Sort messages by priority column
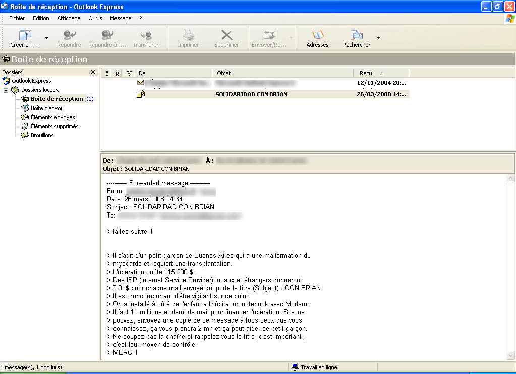This screenshot has width=516, height=374. tap(107, 73)
